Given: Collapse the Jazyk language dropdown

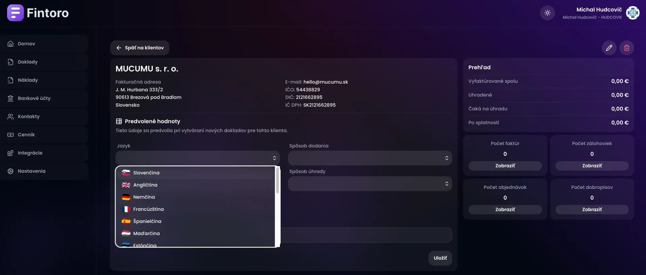Looking at the screenshot, I should (198, 158).
